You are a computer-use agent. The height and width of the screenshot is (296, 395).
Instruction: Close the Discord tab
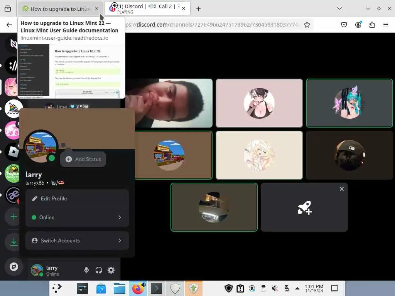point(184,8)
